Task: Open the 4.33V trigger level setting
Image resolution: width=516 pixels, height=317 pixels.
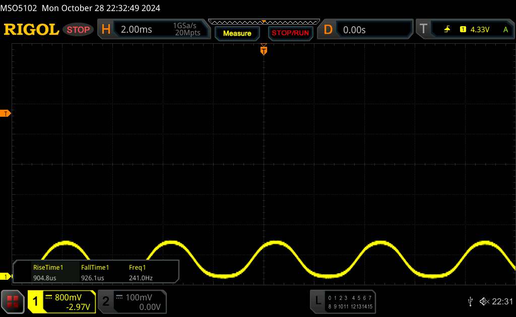Action: [480, 30]
